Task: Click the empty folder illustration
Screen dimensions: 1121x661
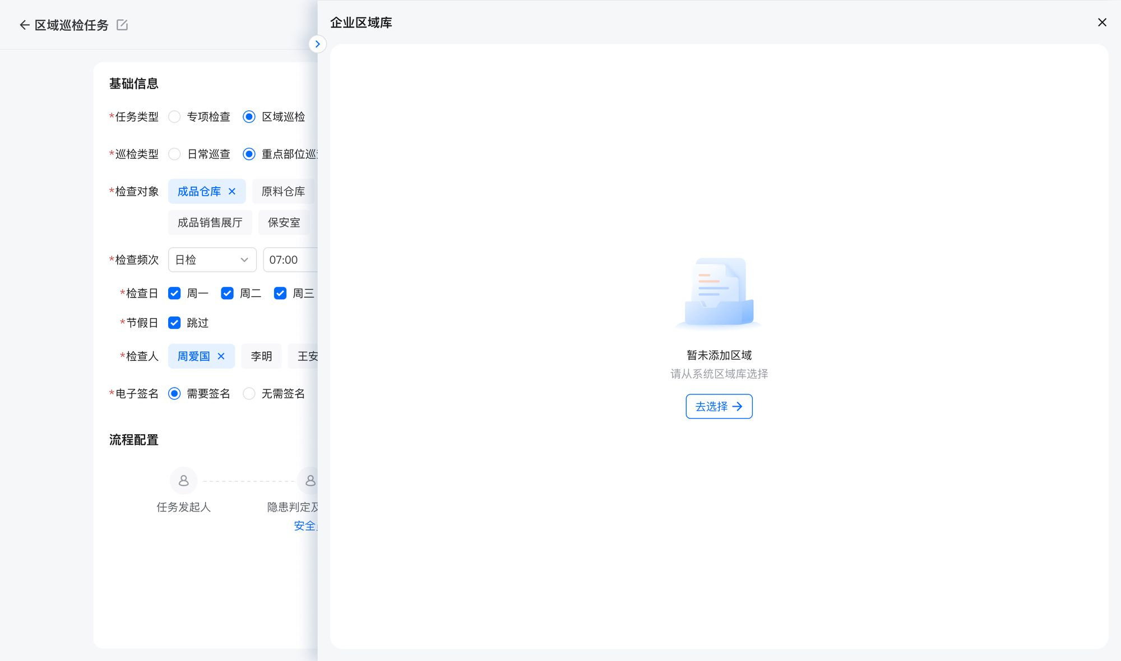Action: [719, 292]
